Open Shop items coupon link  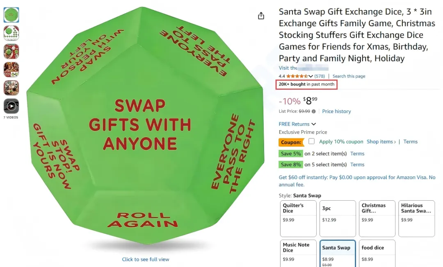(x=381, y=142)
